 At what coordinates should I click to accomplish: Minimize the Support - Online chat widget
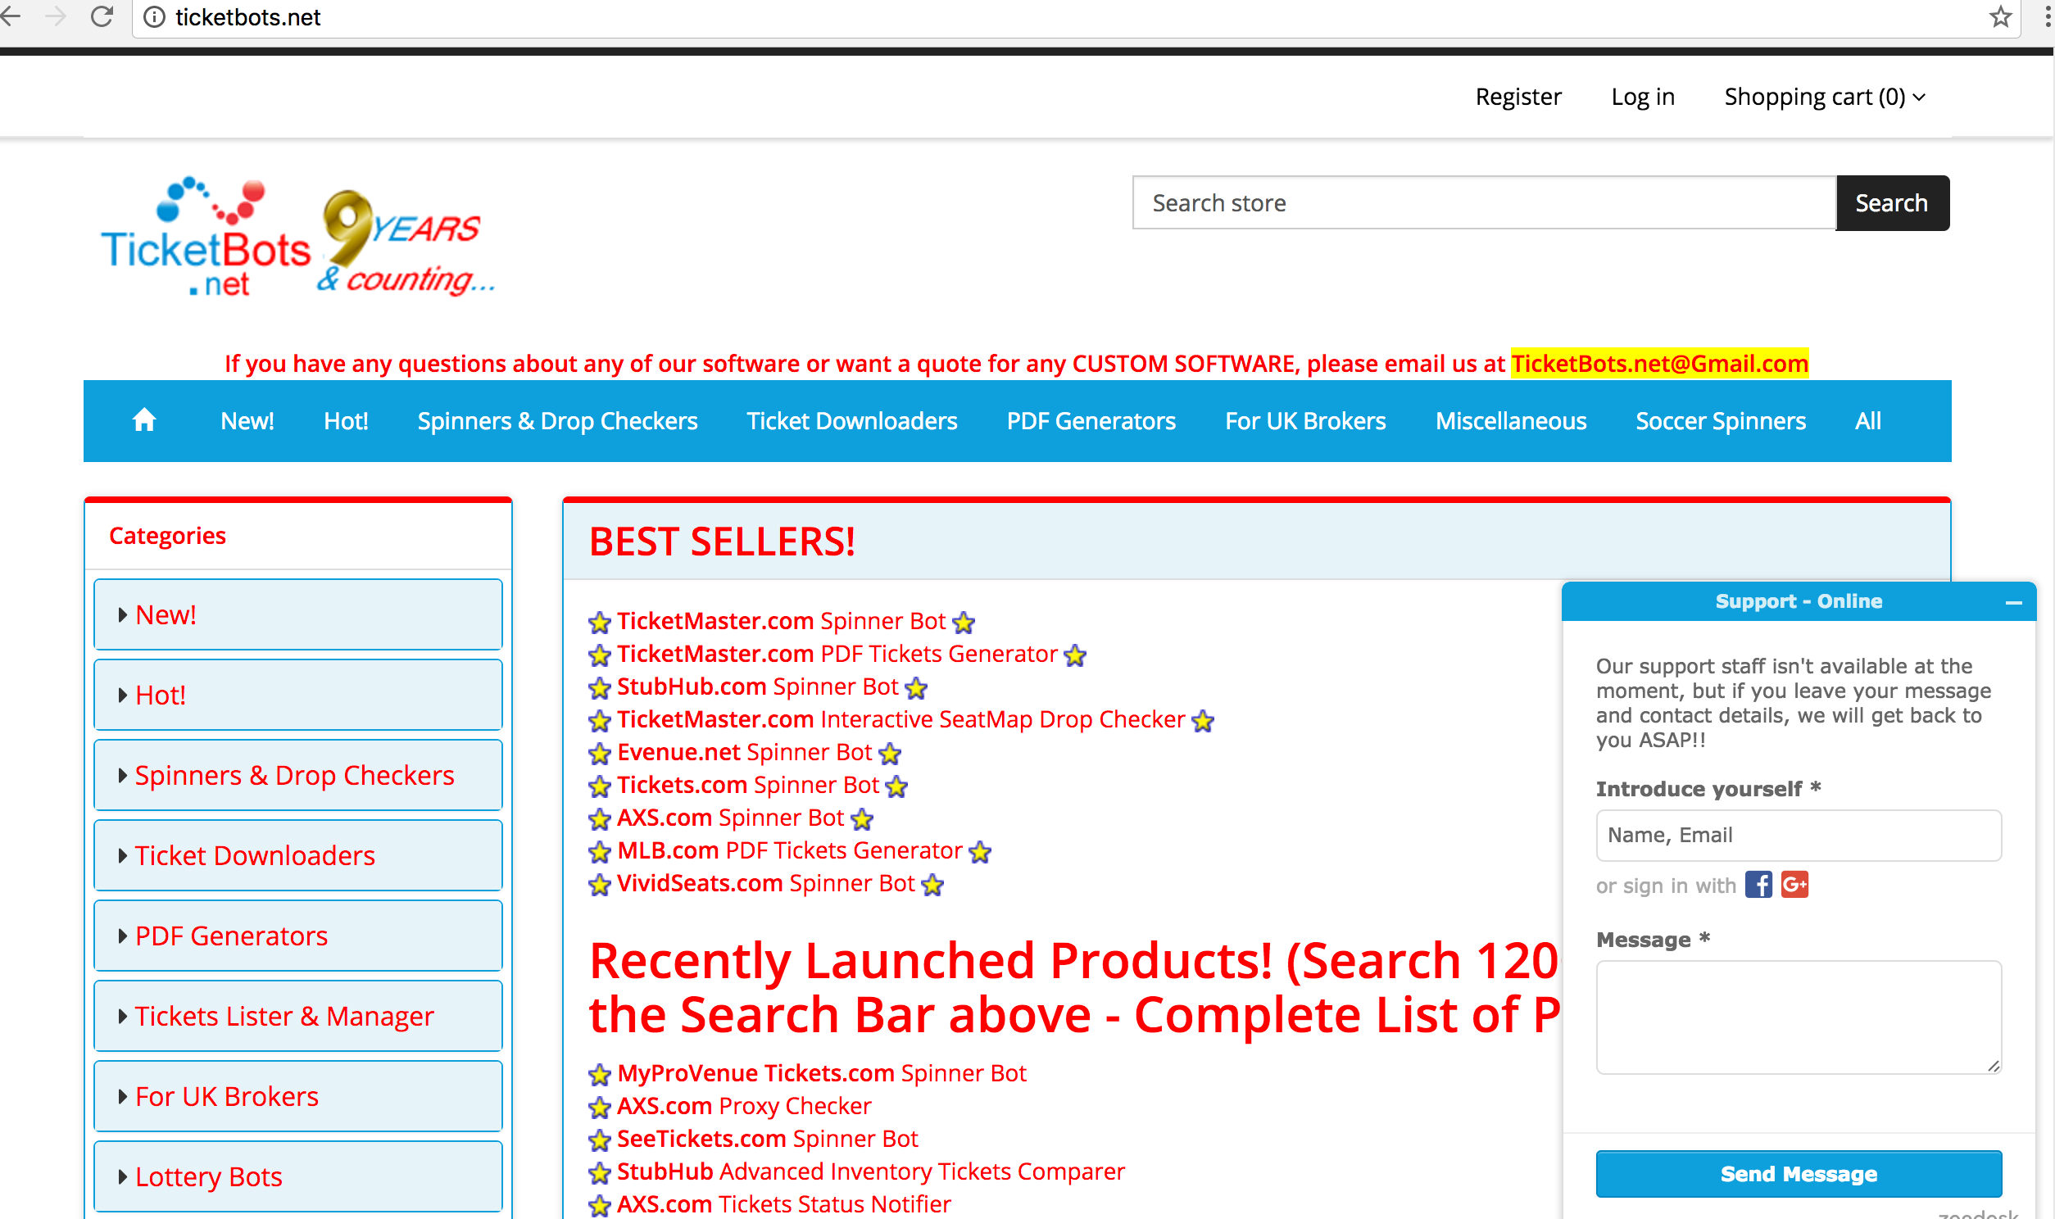pyautogui.click(x=2013, y=602)
